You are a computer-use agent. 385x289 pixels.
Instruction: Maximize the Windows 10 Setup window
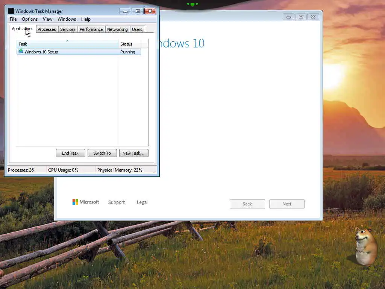click(x=301, y=17)
